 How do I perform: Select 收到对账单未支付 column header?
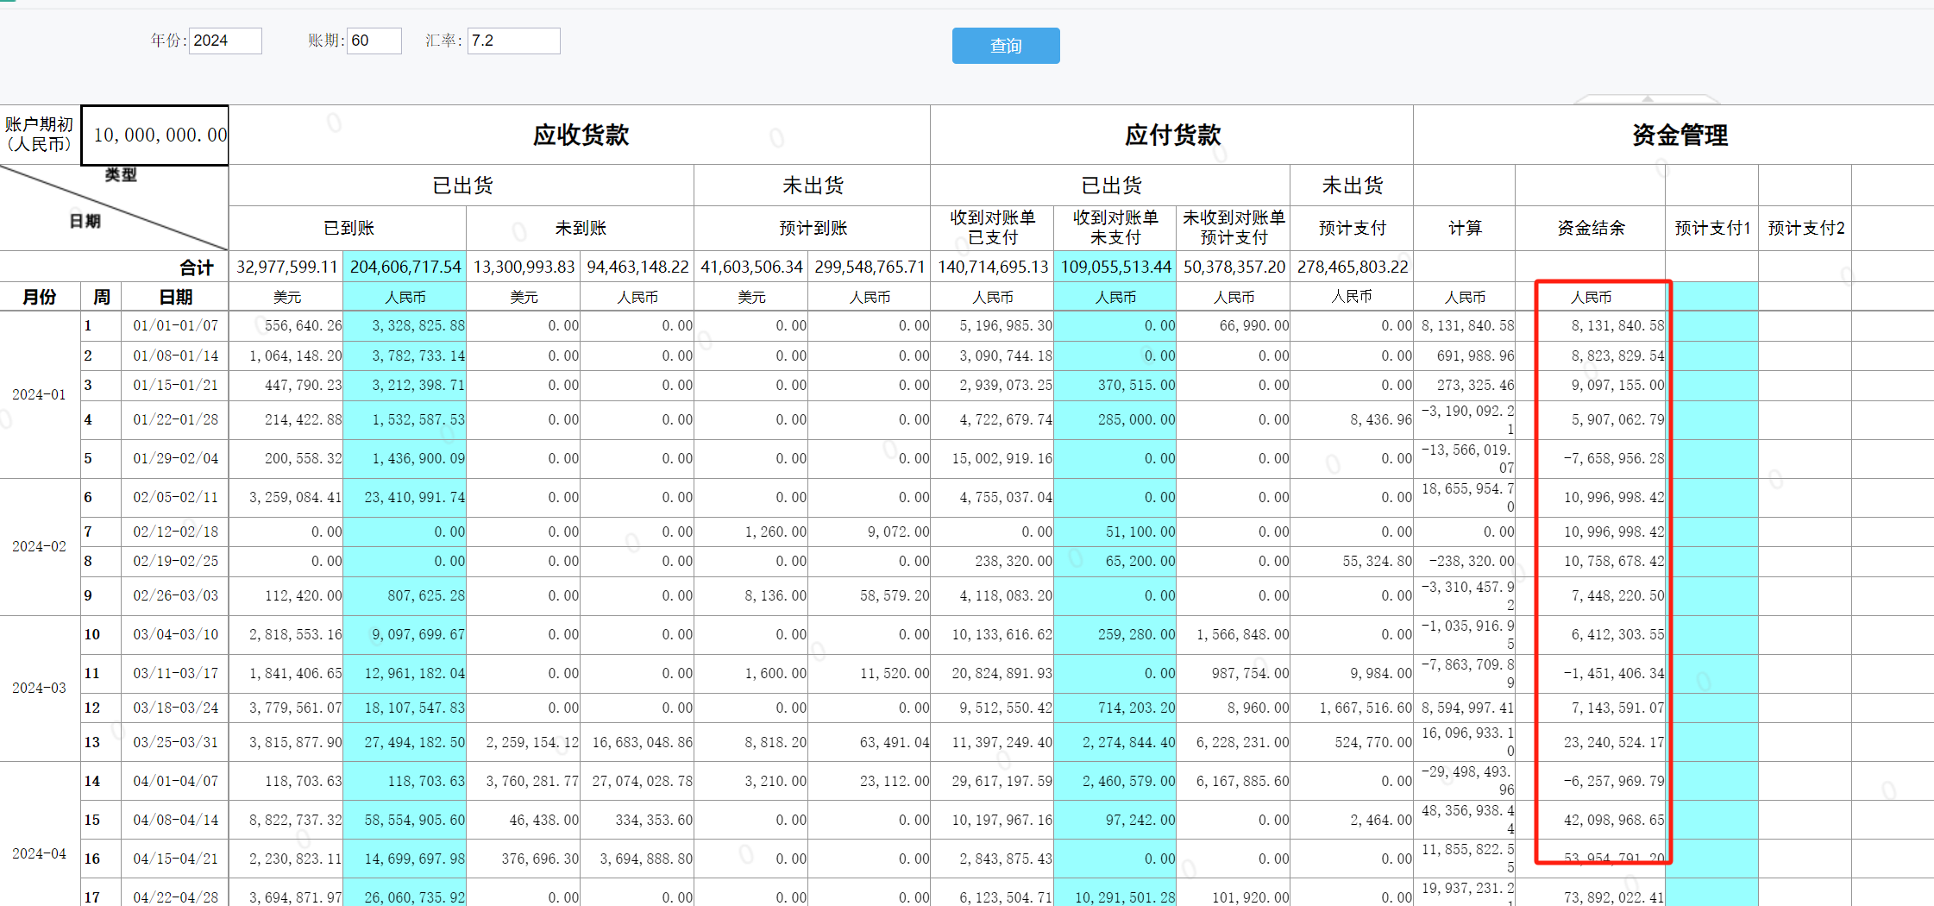tap(1115, 229)
